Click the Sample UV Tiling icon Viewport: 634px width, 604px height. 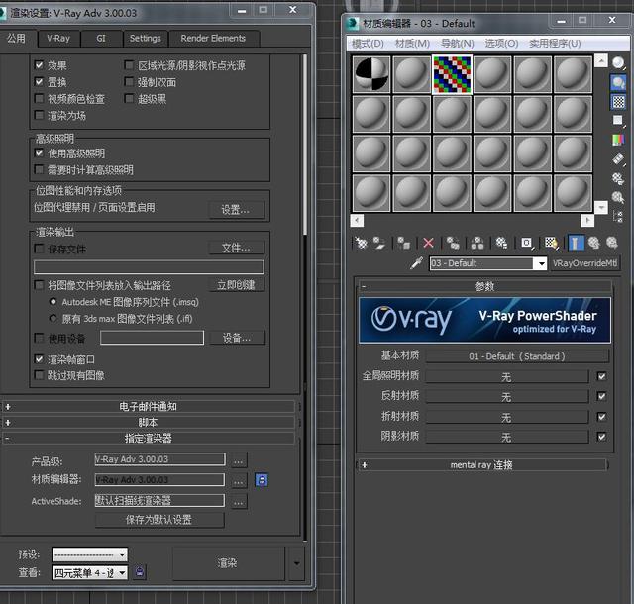pos(618,121)
